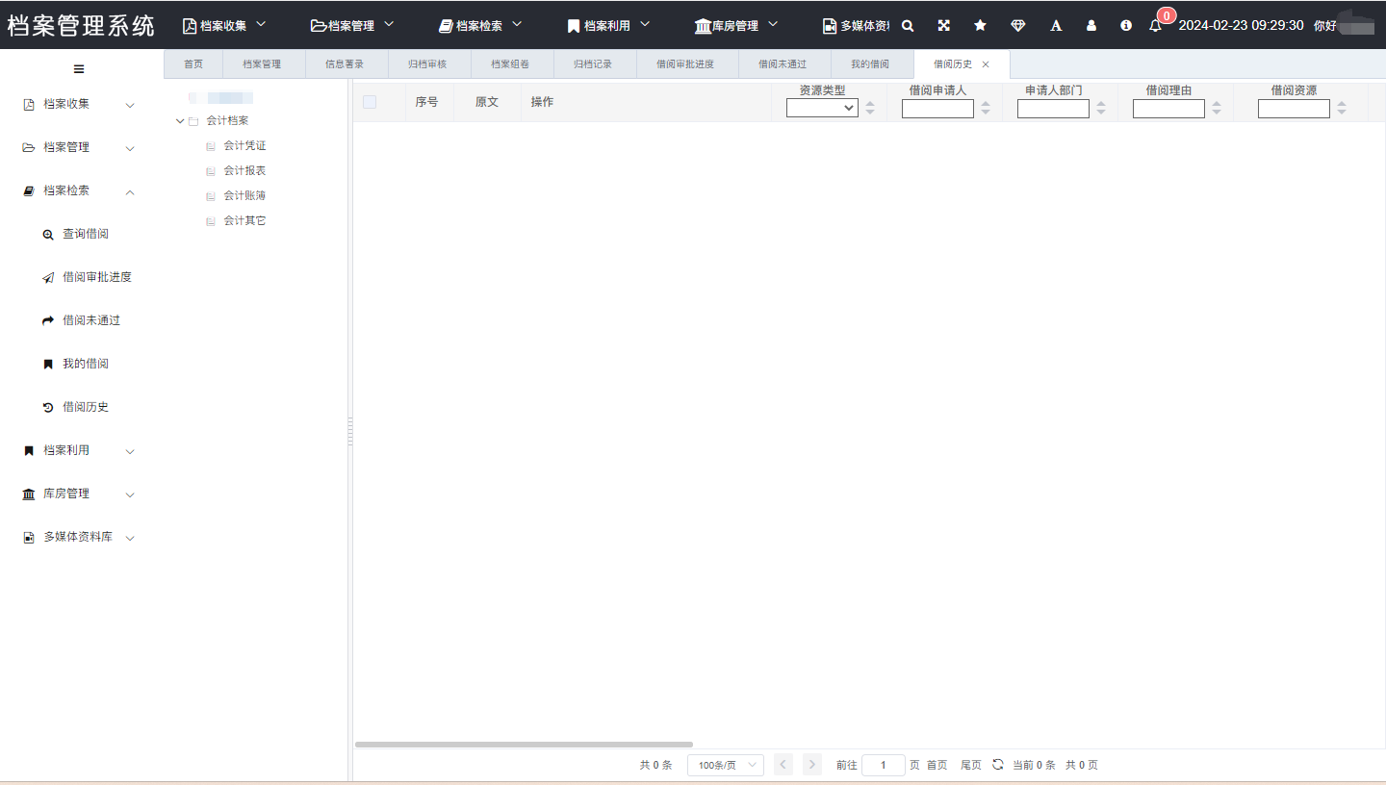Collapse the 会计档案 tree node

click(180, 121)
